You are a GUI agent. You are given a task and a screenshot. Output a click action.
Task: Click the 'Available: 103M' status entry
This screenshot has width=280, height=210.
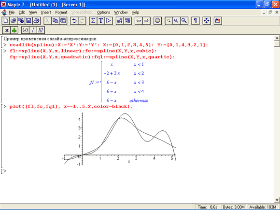point(263,207)
